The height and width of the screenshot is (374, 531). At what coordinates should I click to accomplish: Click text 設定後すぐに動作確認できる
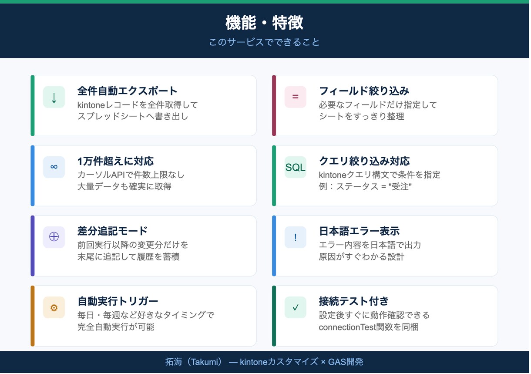pyautogui.click(x=374, y=315)
